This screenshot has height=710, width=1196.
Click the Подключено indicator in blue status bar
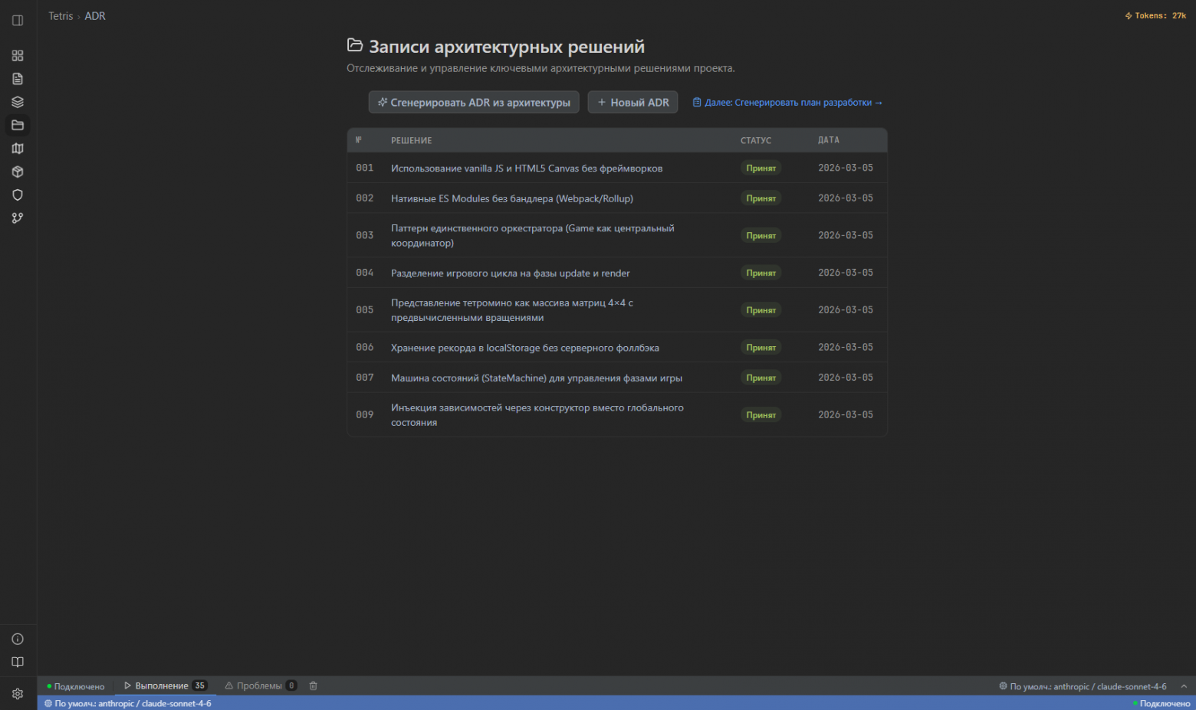point(1161,703)
